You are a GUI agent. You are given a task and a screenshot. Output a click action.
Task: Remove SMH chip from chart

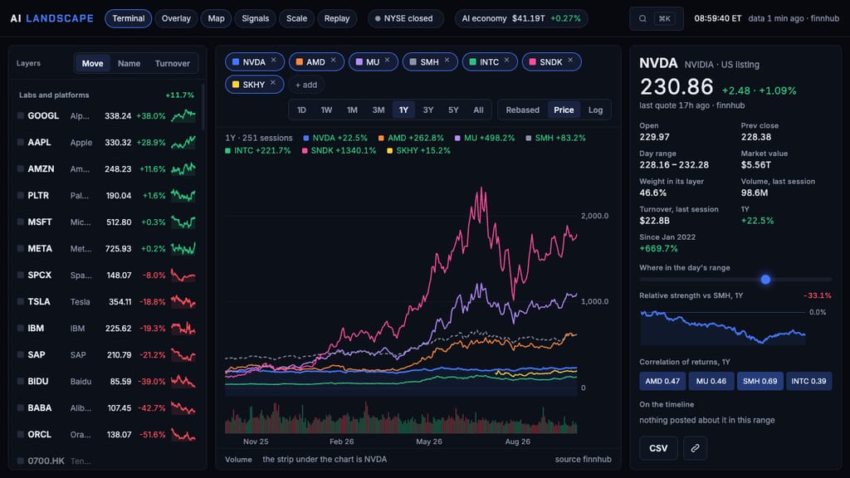[447, 61]
